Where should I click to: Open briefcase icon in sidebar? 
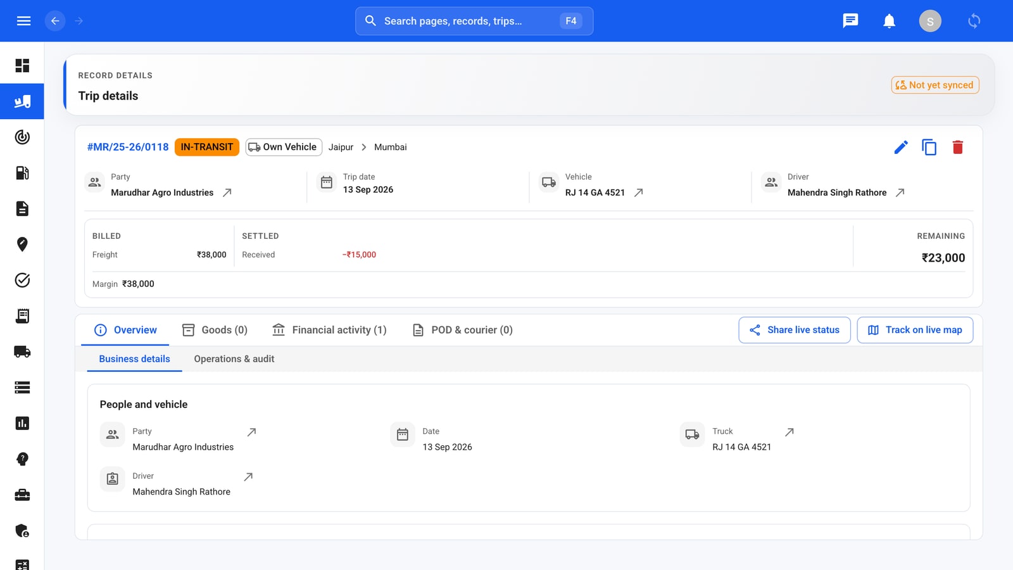click(x=22, y=495)
